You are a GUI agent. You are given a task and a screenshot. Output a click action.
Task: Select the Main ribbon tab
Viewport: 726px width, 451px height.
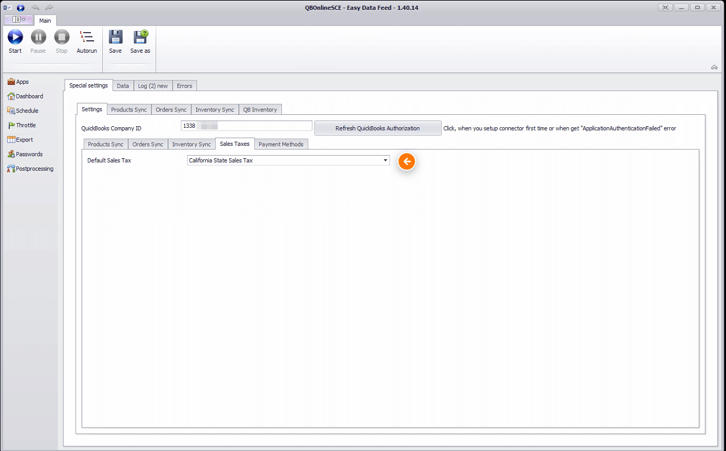click(x=45, y=20)
